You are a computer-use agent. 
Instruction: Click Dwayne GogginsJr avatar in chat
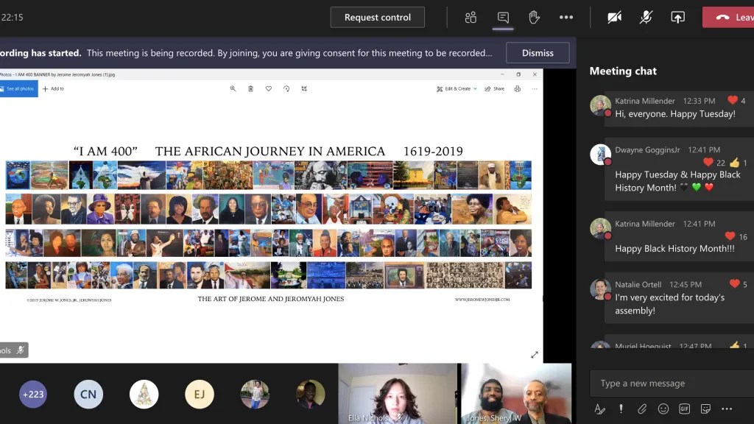coord(600,155)
